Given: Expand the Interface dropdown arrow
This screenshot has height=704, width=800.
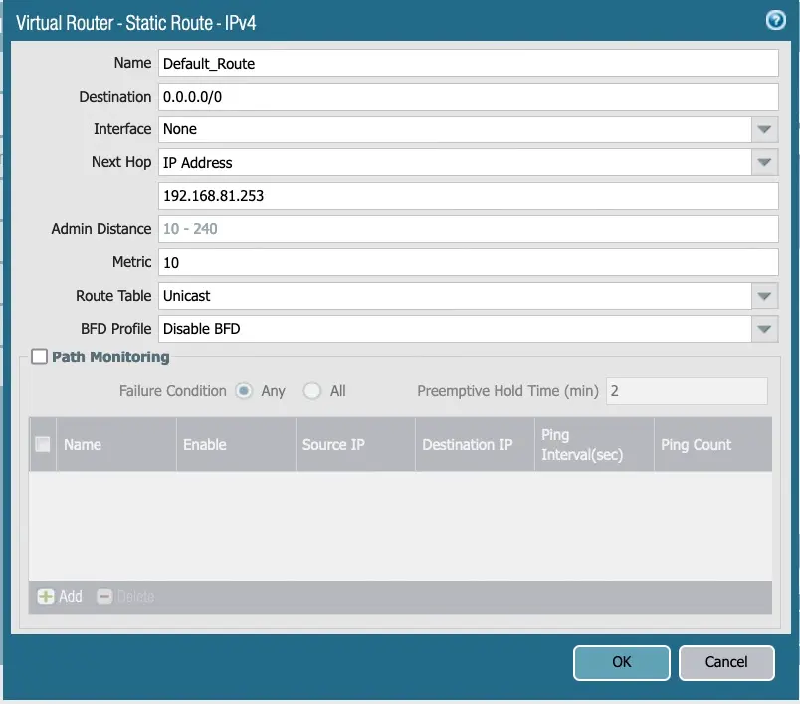Looking at the screenshot, I should click(764, 129).
